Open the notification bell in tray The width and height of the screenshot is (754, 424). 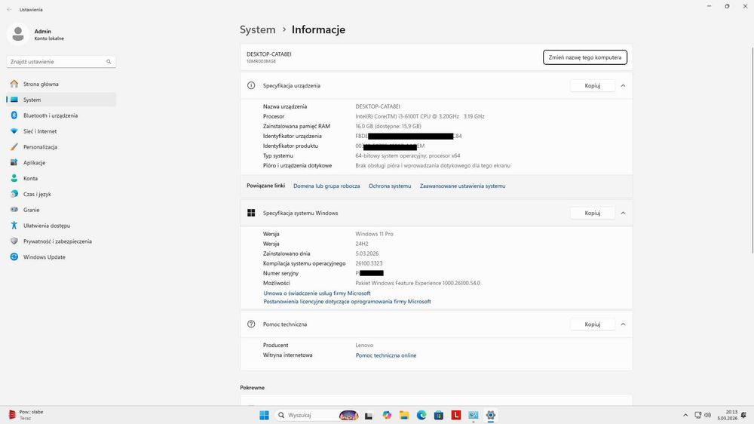tap(744, 416)
